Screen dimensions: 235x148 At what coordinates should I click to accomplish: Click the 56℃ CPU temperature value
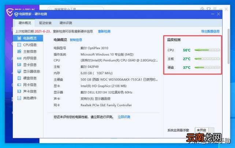pyautogui.click(x=187, y=50)
